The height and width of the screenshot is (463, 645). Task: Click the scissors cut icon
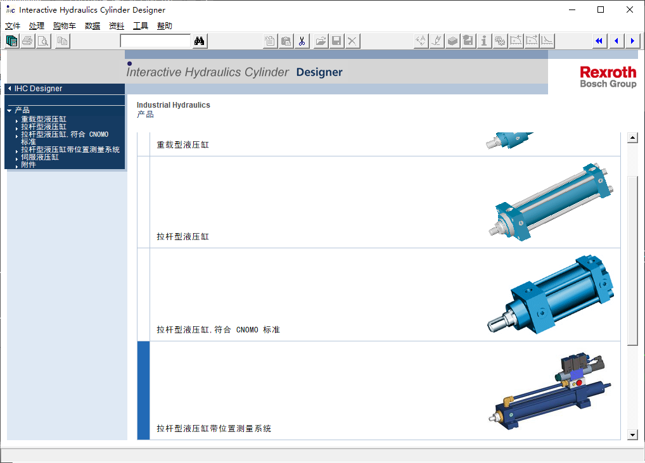pos(302,41)
